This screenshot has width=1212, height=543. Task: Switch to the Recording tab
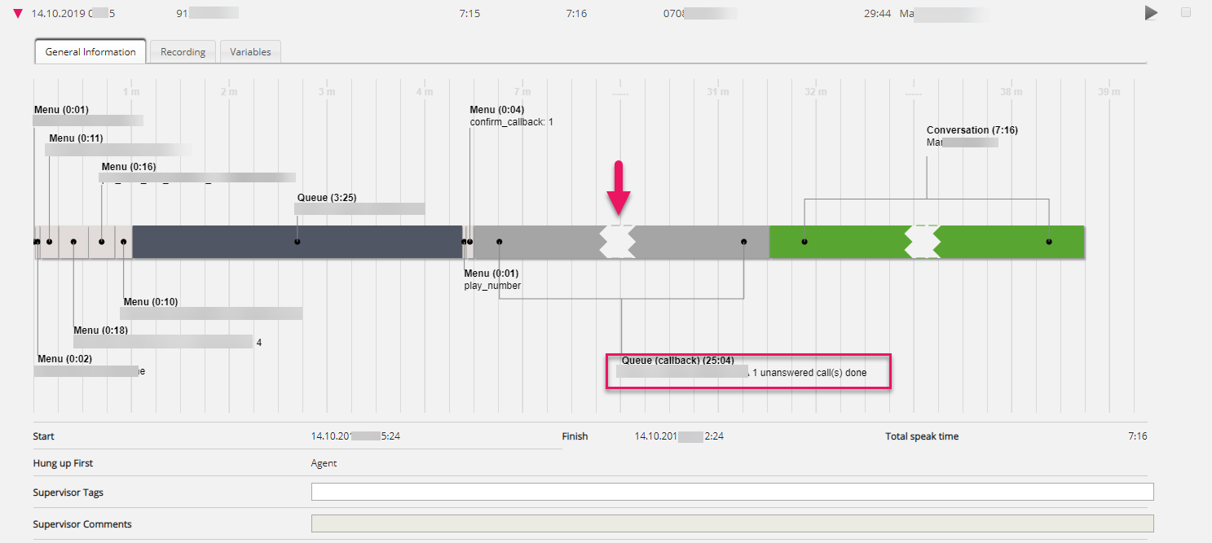[183, 52]
